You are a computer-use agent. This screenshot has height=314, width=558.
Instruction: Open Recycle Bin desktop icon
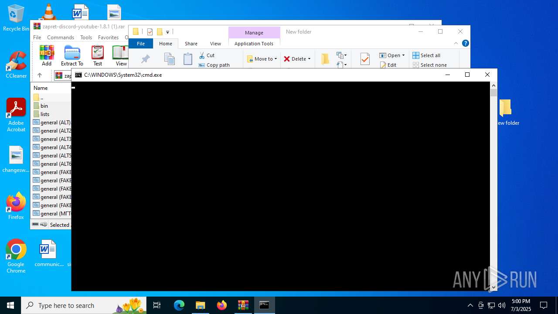pos(16,18)
